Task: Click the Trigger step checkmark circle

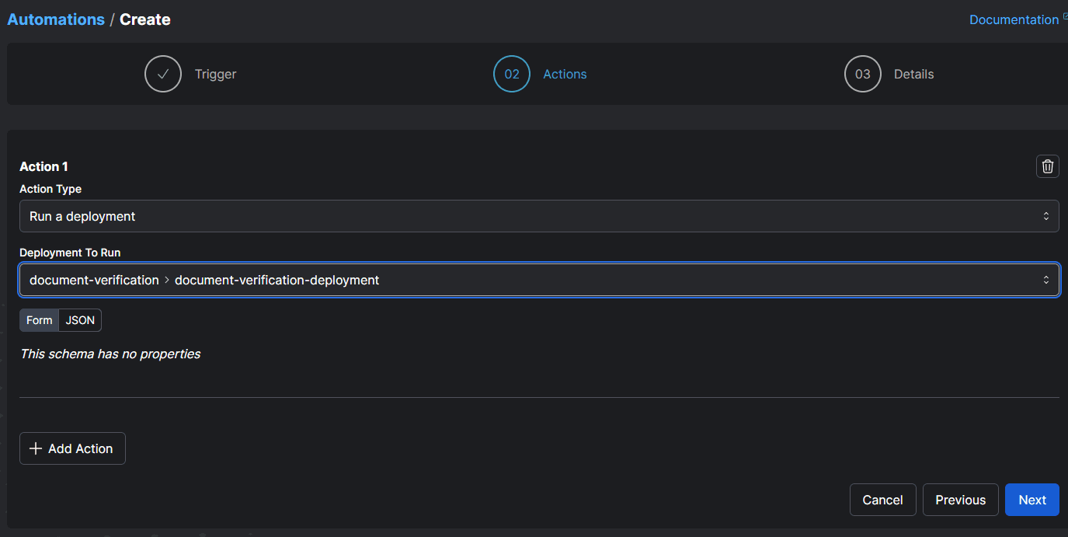Action: (163, 75)
